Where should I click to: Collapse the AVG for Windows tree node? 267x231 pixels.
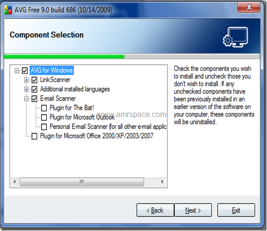point(16,71)
